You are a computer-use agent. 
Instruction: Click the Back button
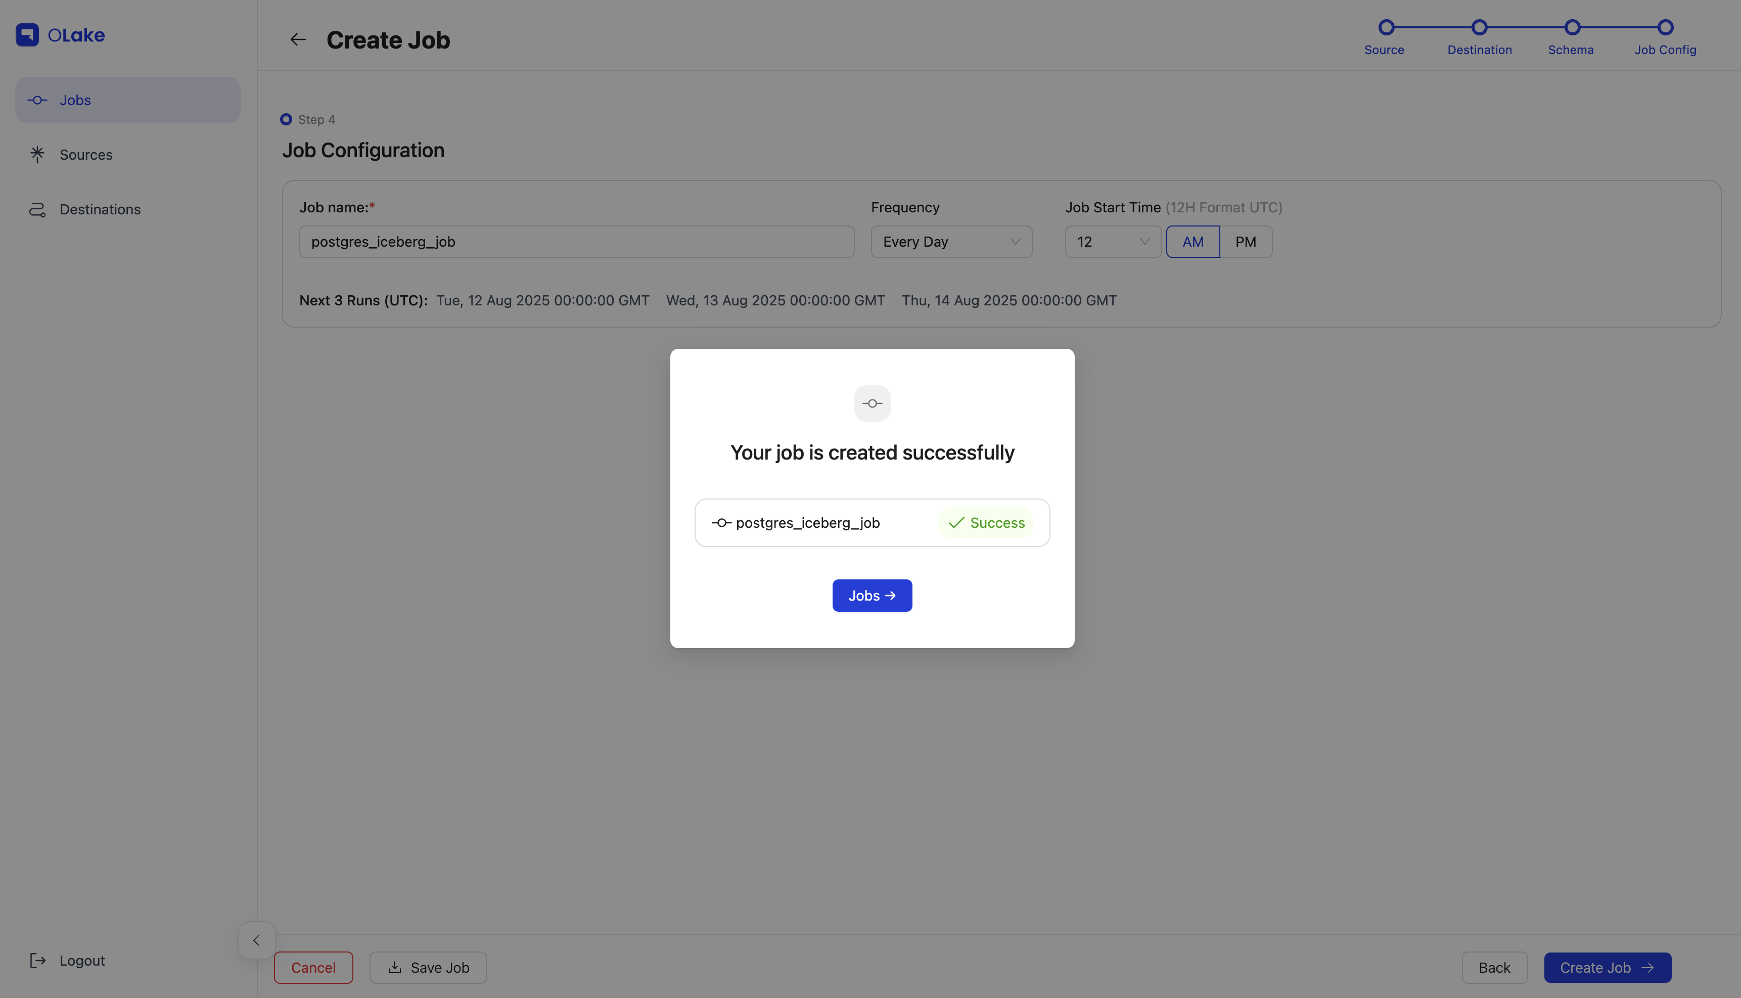click(x=1494, y=967)
